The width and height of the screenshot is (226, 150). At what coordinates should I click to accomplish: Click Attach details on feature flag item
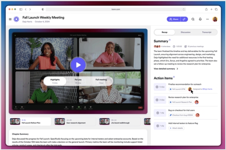pos(176,128)
